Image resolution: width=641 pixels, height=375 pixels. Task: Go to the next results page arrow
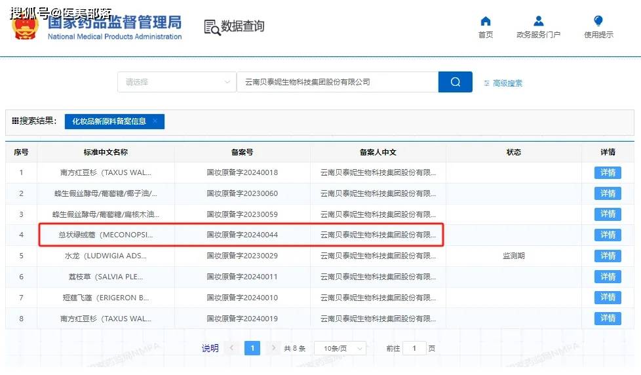pos(273,348)
